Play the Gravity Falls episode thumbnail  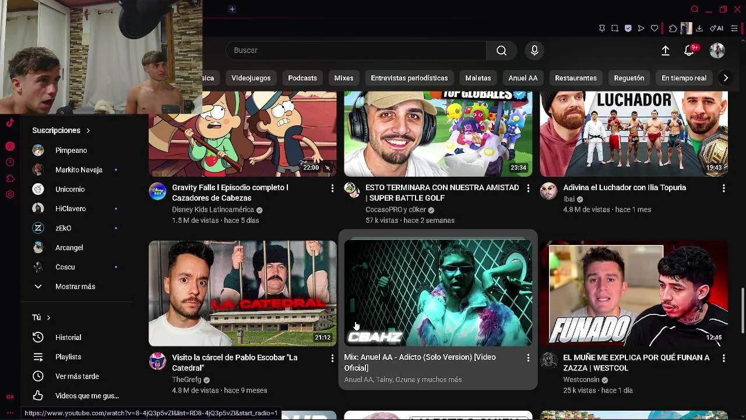click(x=242, y=134)
